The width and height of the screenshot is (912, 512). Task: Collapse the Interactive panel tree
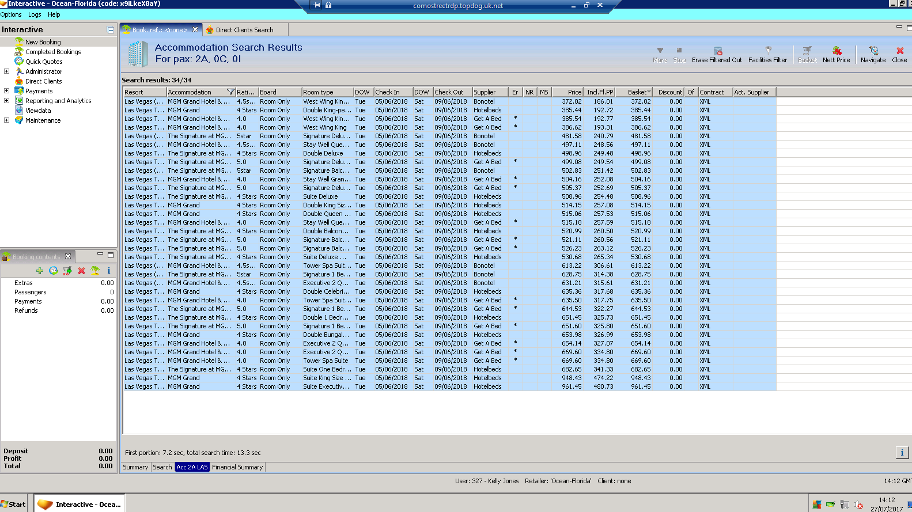(111, 29)
